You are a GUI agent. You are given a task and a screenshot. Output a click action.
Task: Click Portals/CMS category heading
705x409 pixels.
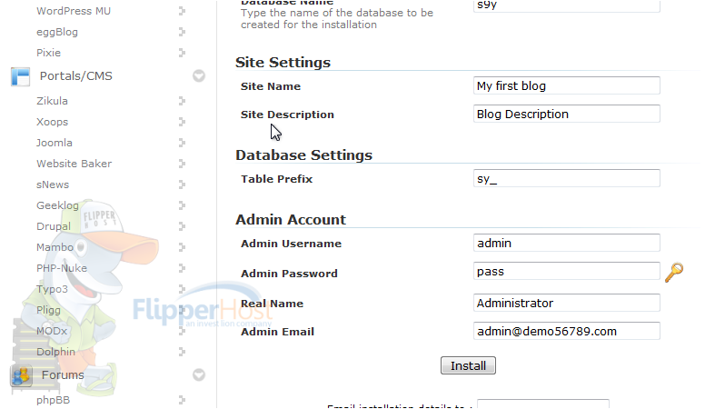pos(76,76)
